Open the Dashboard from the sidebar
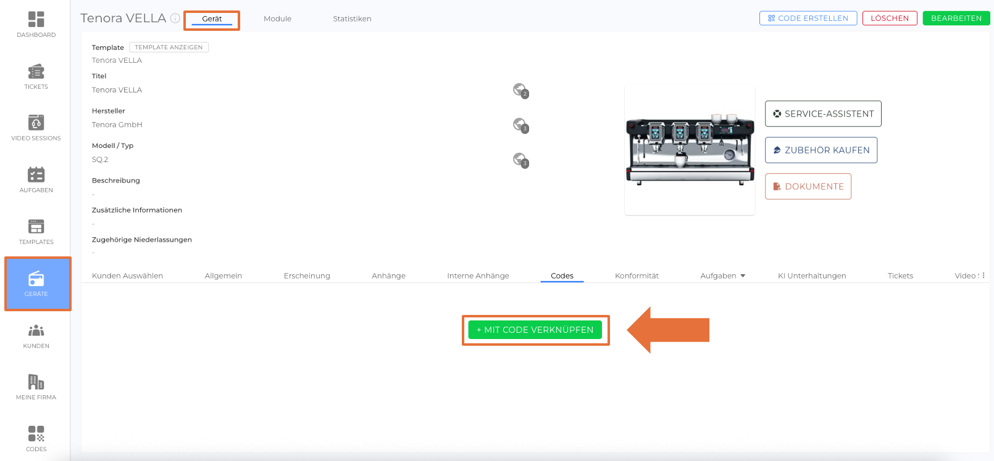994x461 pixels. (x=36, y=25)
